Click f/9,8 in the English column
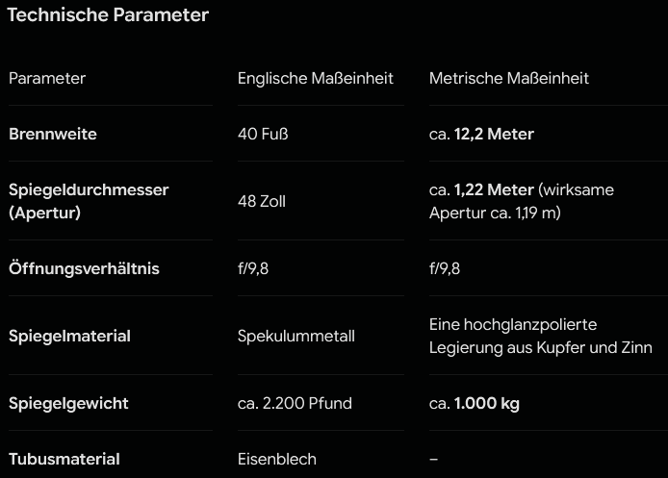The width and height of the screenshot is (668, 478). (x=253, y=268)
